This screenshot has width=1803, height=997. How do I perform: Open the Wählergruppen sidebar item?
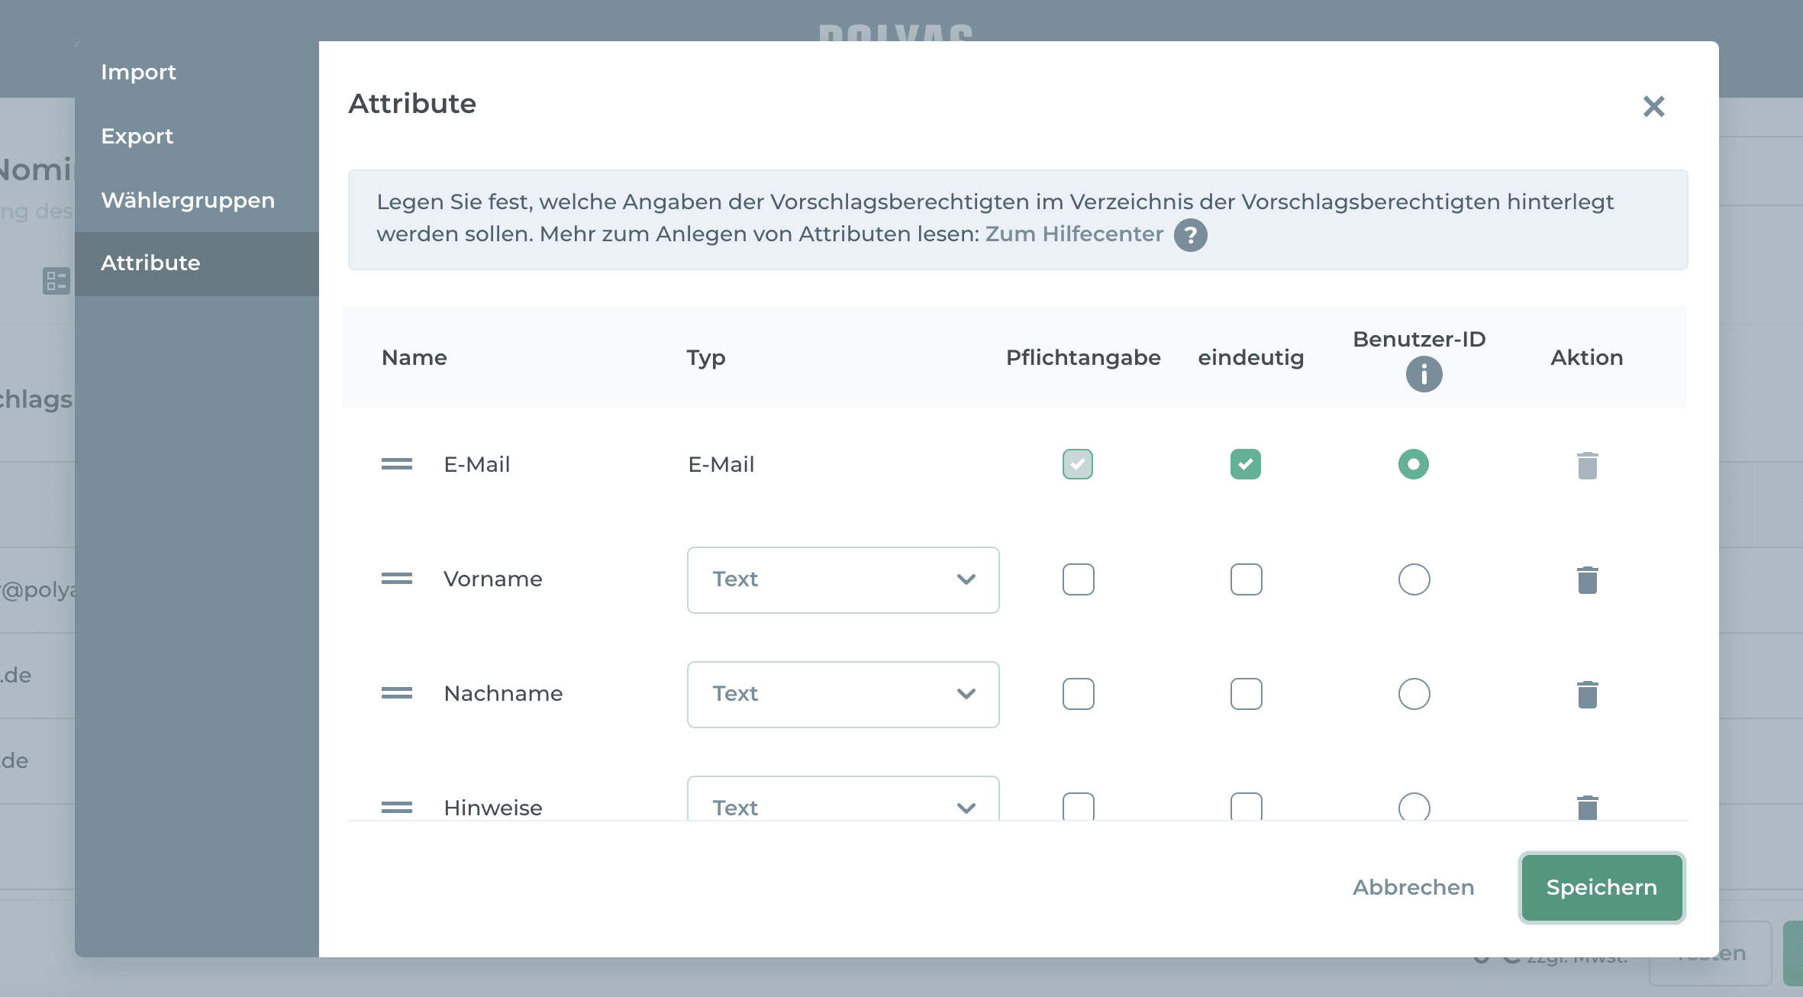tap(188, 200)
